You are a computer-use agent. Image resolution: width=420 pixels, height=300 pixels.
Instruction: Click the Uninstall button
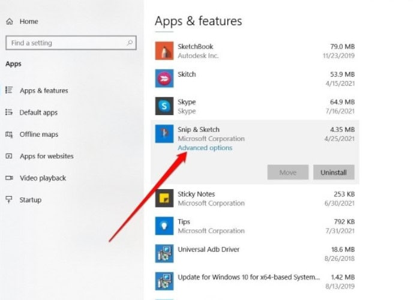334,172
